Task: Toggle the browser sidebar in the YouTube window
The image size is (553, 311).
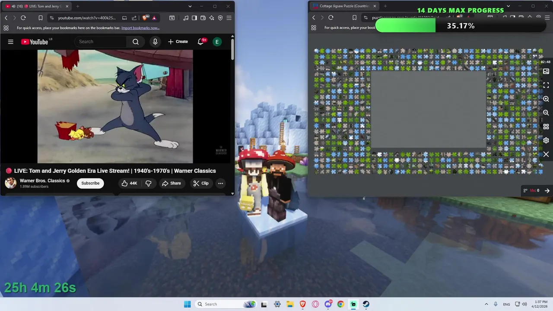Action: (x=194, y=18)
